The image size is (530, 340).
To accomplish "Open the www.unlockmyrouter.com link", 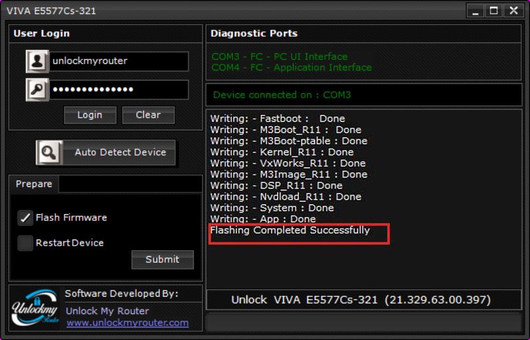I will click(x=127, y=323).
